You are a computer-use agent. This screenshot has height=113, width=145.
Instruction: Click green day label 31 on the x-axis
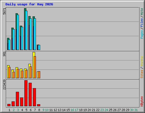136,110
